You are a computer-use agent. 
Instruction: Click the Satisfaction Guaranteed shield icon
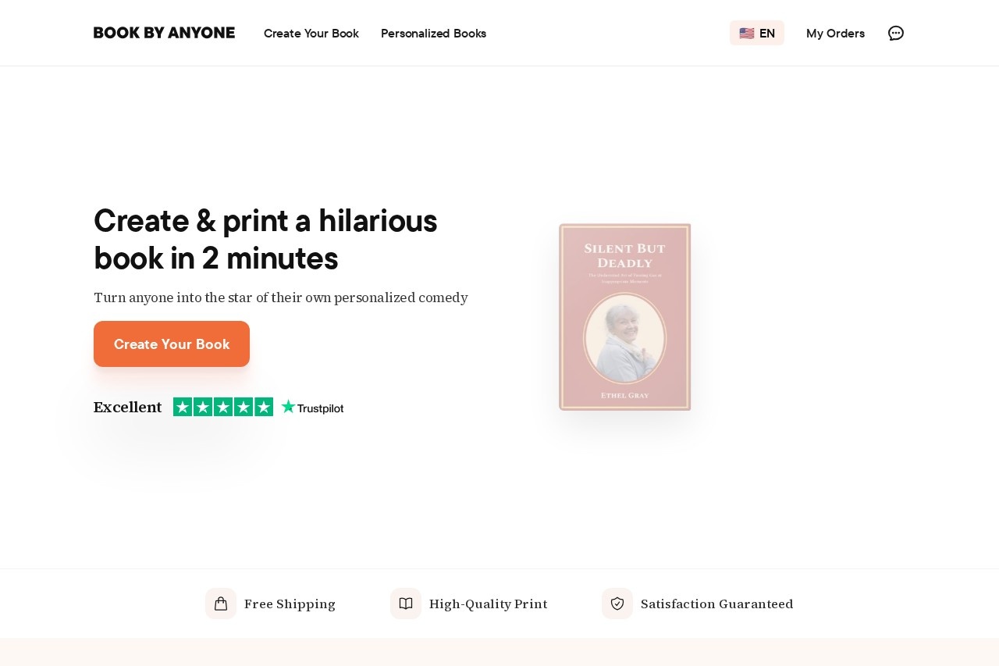pos(617,603)
